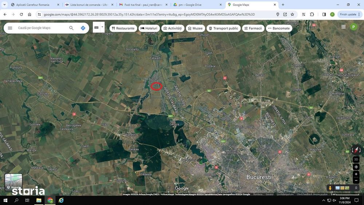Open the first imagery thumbnail in strip
The image size is (364, 205).
(x=337, y=188)
